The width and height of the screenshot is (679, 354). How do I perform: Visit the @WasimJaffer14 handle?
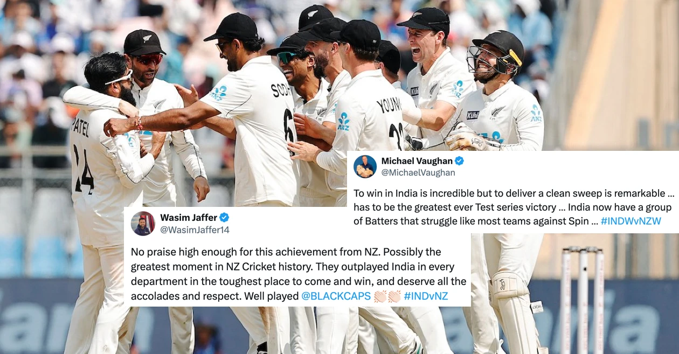coord(195,230)
